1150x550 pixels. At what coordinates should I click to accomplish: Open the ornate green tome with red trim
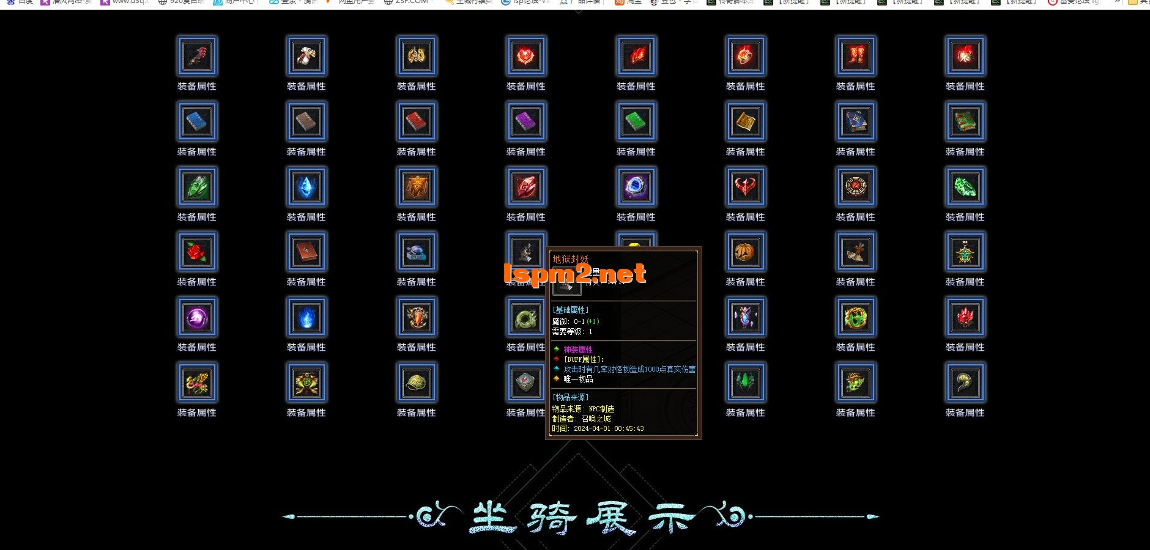tap(965, 122)
